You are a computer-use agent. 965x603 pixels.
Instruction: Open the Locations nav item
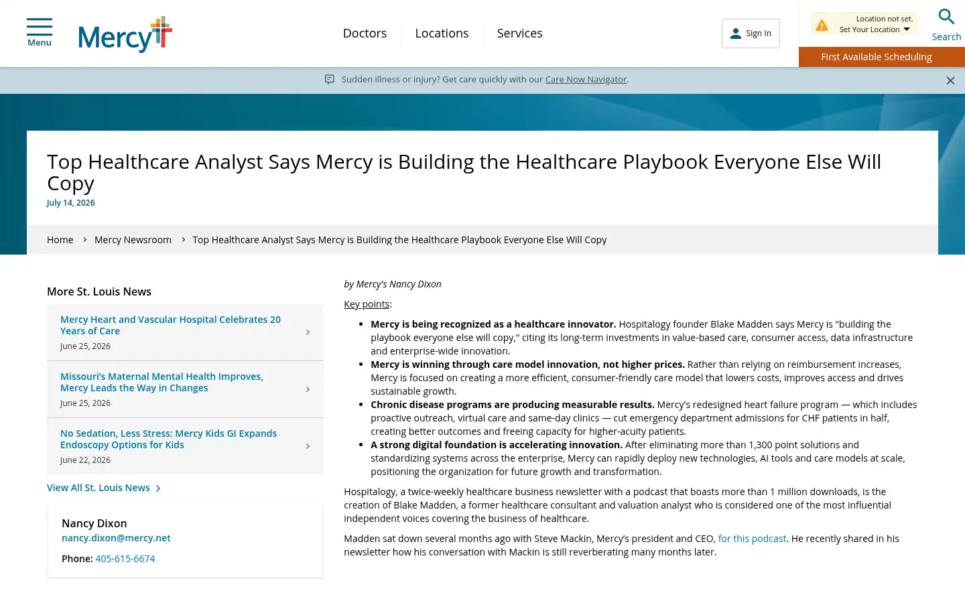pyautogui.click(x=442, y=33)
